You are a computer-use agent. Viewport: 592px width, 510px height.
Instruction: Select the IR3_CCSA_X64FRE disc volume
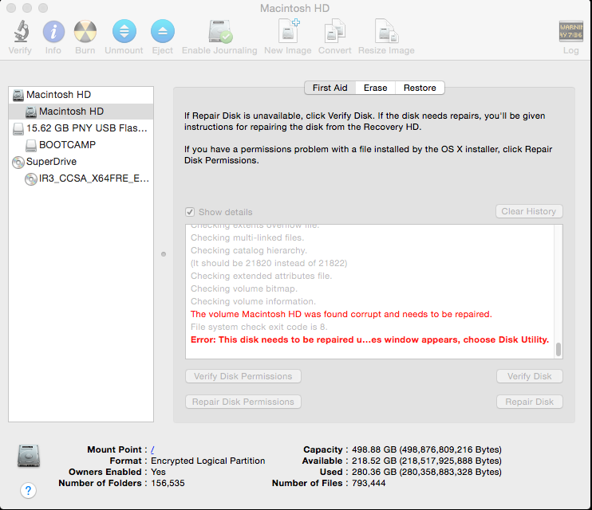coord(81,178)
